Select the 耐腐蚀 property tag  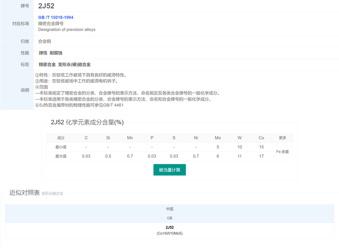pyautogui.click(x=56, y=53)
